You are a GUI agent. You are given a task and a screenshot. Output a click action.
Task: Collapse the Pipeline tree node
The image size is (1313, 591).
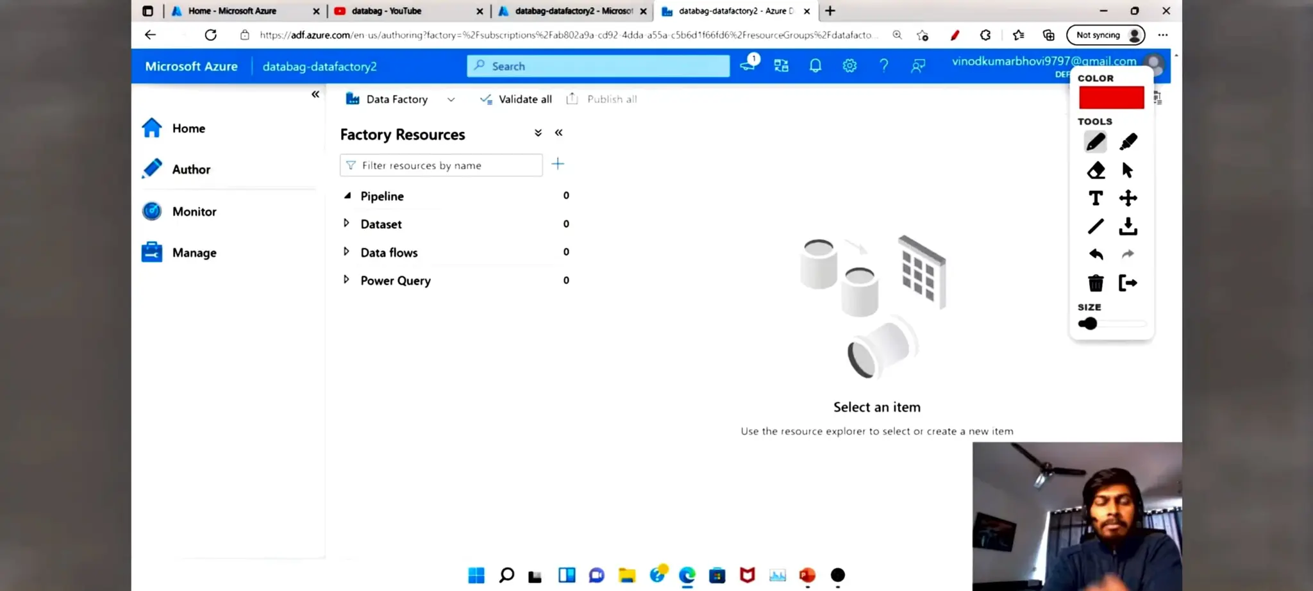point(347,196)
